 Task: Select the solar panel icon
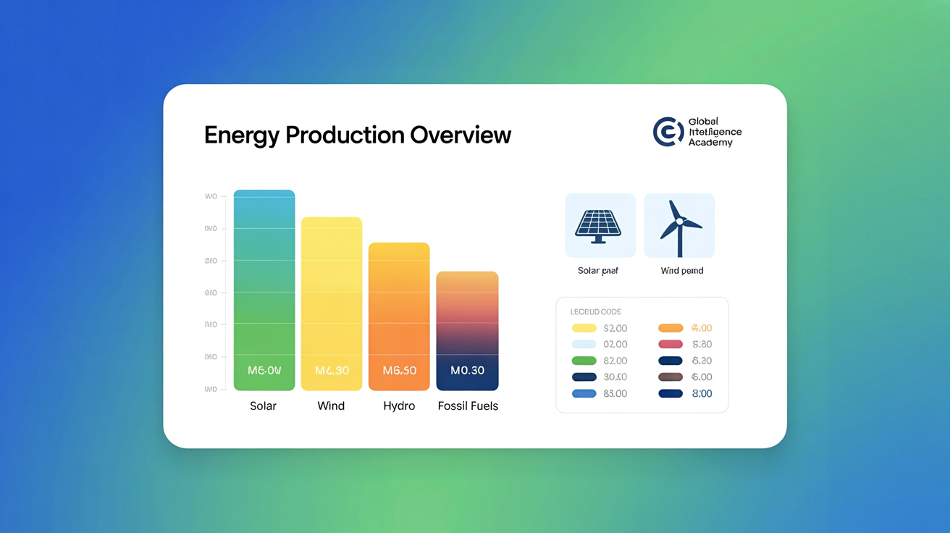pyautogui.click(x=600, y=225)
